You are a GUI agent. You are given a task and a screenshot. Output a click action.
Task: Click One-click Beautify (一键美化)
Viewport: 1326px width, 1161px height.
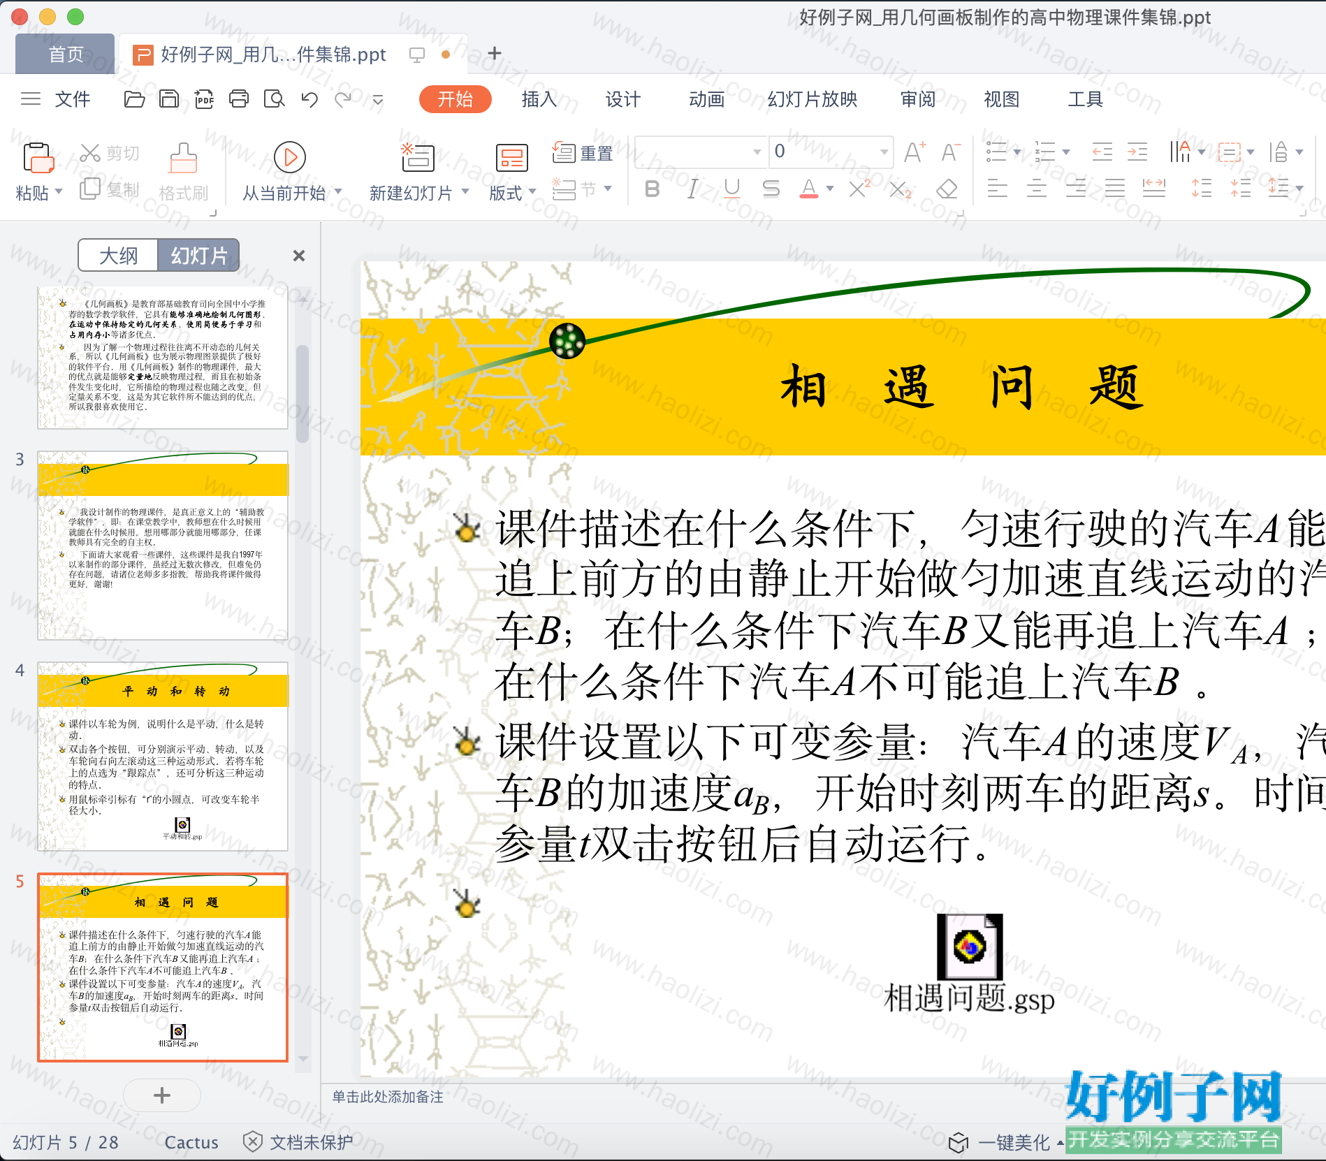coord(1000,1143)
